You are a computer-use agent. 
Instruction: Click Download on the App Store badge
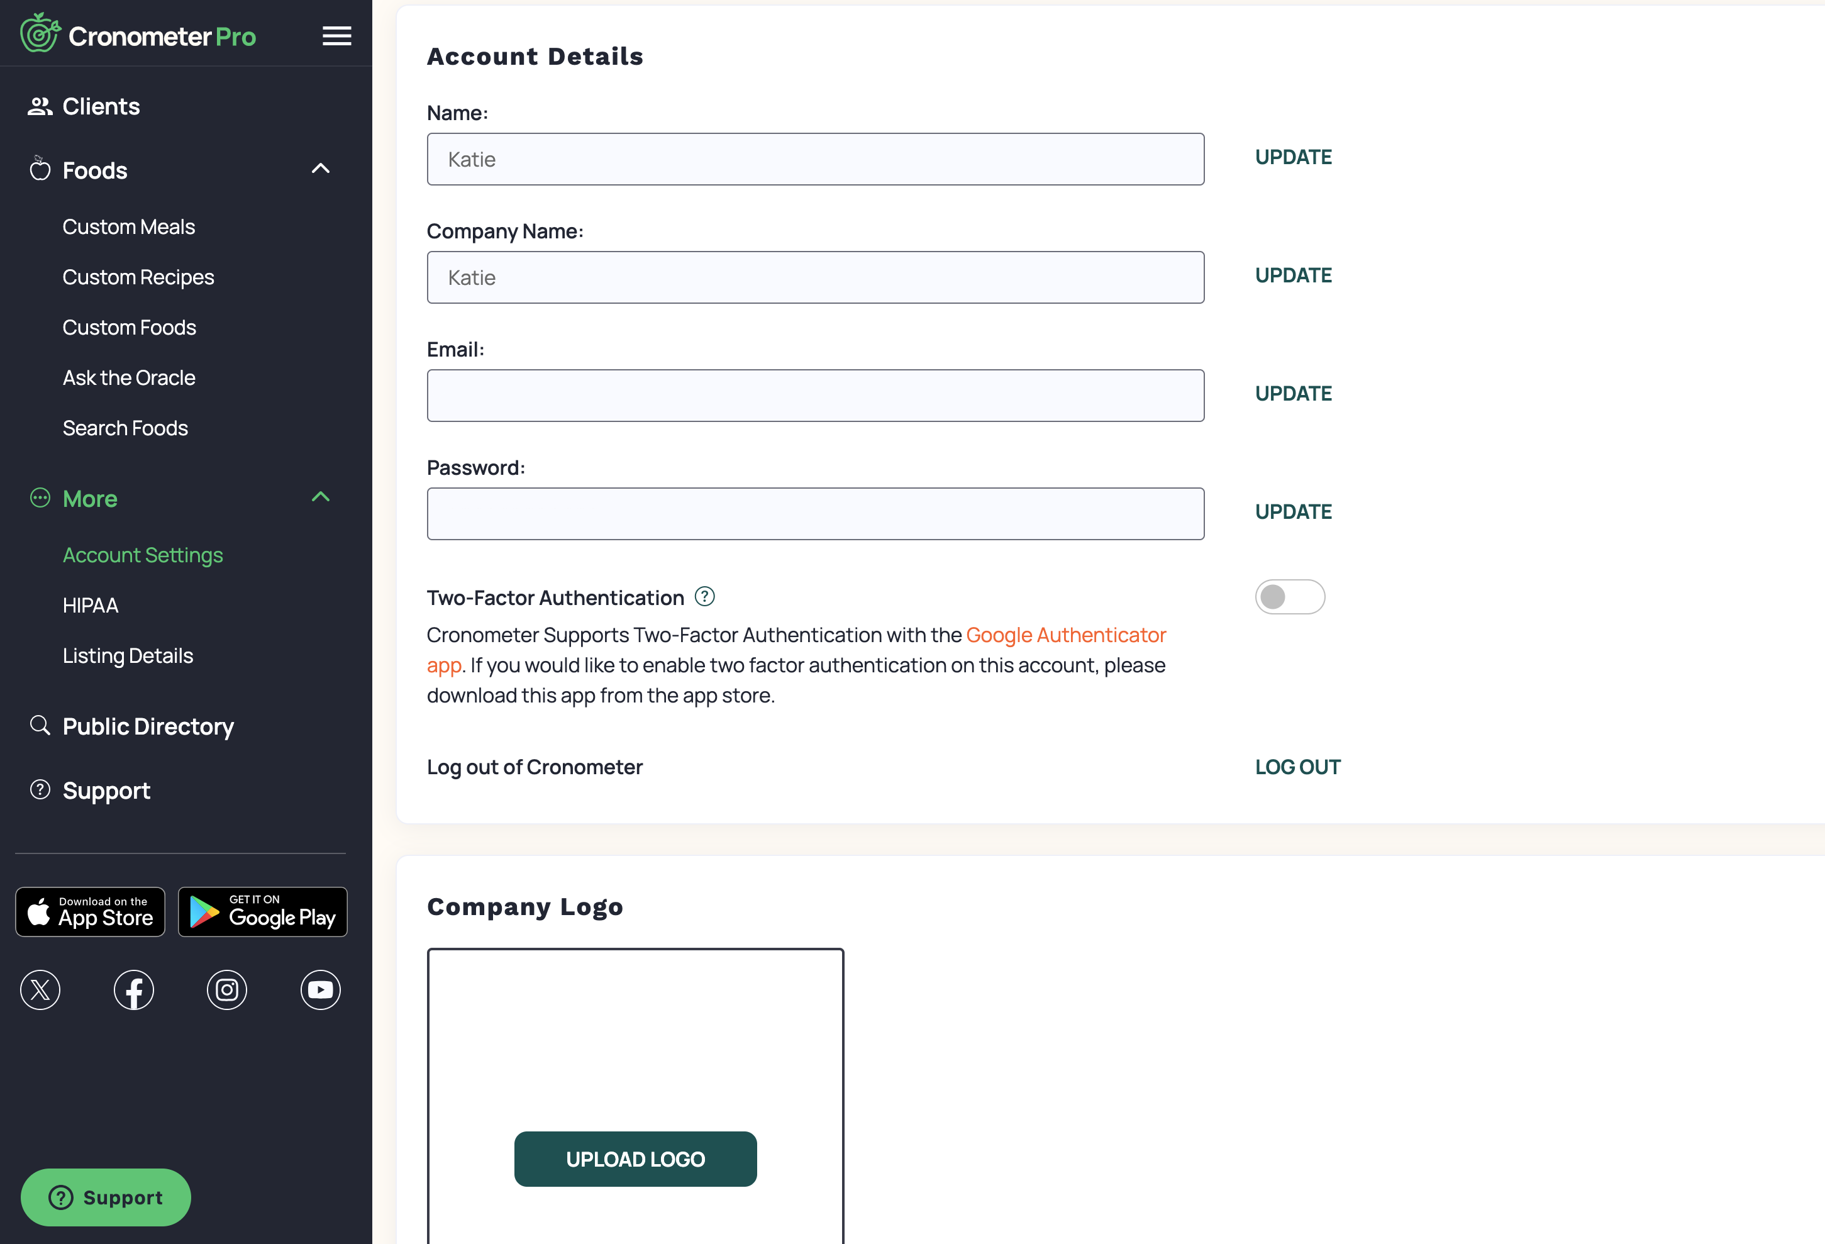tap(91, 912)
